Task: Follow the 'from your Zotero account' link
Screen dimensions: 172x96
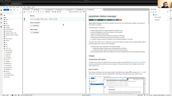Action: 136,62
